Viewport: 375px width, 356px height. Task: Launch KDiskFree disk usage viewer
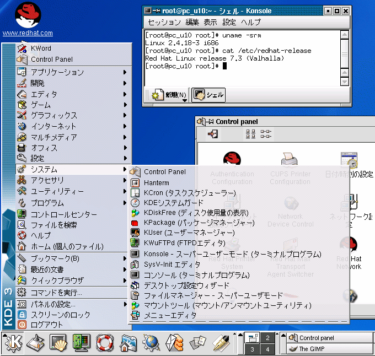pyautogui.click(x=239, y=213)
